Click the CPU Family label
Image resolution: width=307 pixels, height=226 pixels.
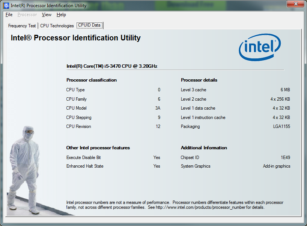[76, 99]
